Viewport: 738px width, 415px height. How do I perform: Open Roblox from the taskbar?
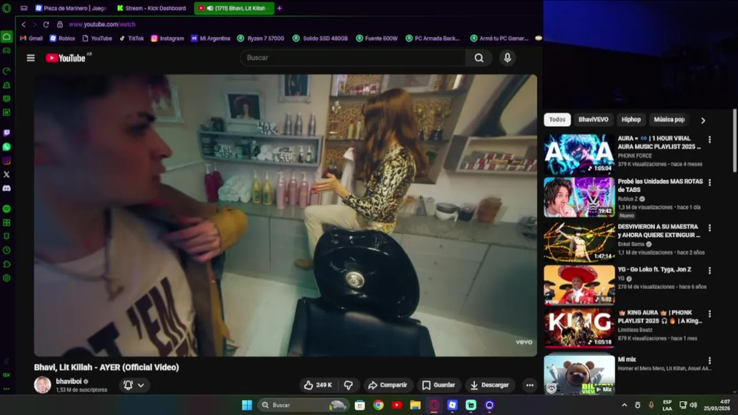click(x=453, y=405)
